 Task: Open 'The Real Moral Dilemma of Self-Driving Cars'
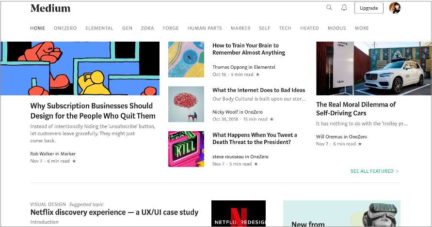coord(356,109)
